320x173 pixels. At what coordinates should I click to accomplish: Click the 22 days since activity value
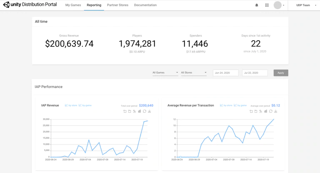click(256, 44)
